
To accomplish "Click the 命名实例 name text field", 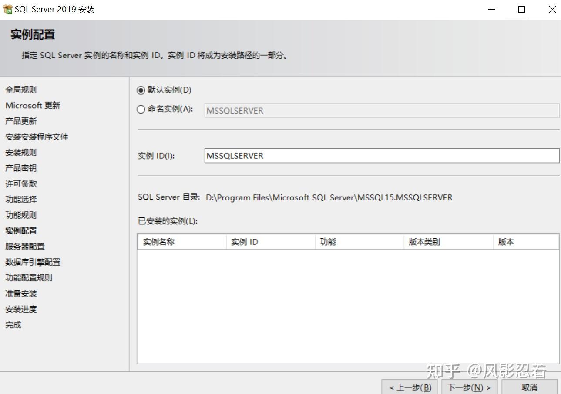I will point(382,110).
